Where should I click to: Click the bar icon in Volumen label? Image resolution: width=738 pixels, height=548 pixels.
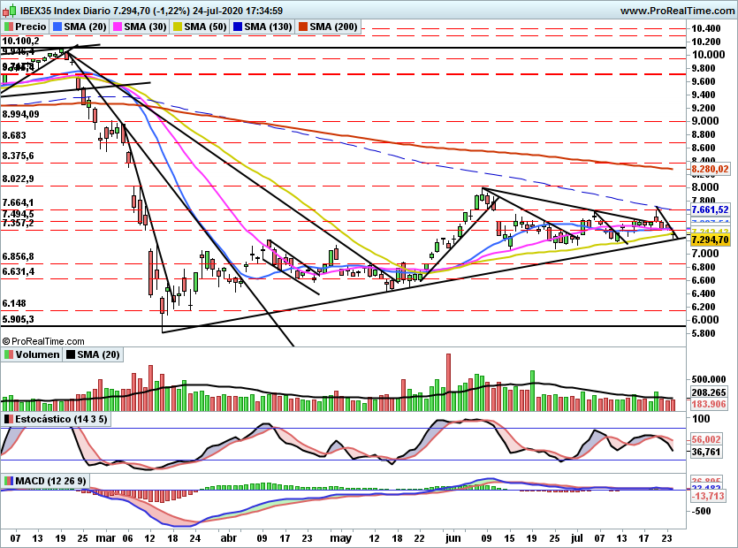pyautogui.click(x=9, y=354)
